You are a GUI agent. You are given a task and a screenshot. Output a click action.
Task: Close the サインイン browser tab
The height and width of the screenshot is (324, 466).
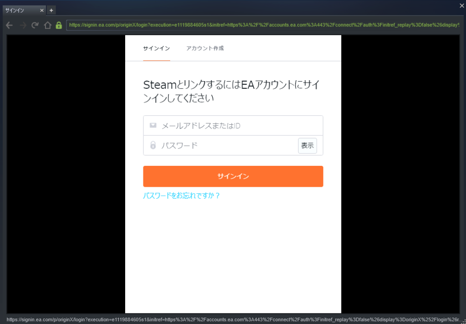pyautogui.click(x=42, y=10)
